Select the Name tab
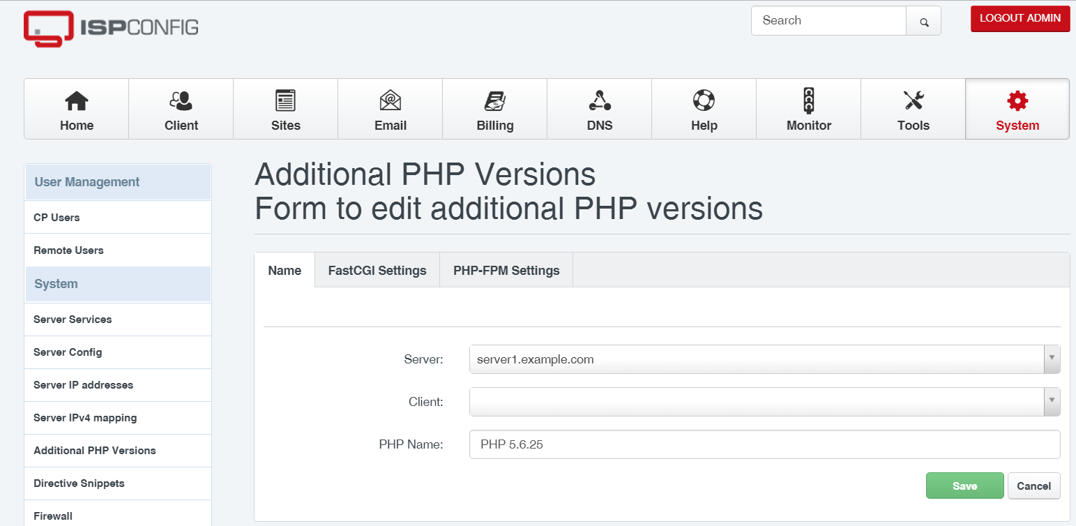Viewport: 1076px width, 526px height. point(285,271)
